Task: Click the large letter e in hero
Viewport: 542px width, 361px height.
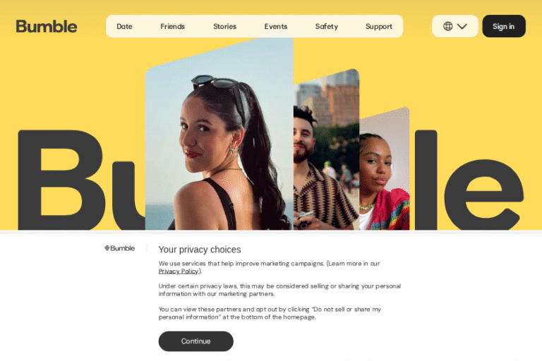Action: coord(484,195)
